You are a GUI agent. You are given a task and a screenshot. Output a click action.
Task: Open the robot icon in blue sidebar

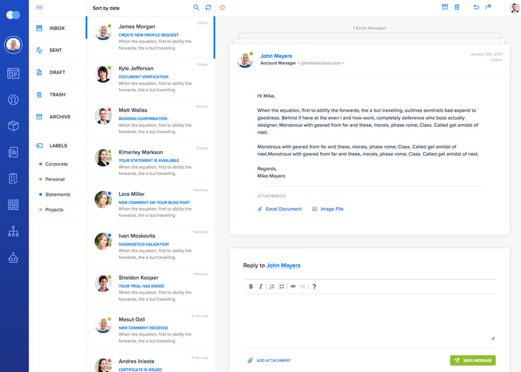coord(14,257)
